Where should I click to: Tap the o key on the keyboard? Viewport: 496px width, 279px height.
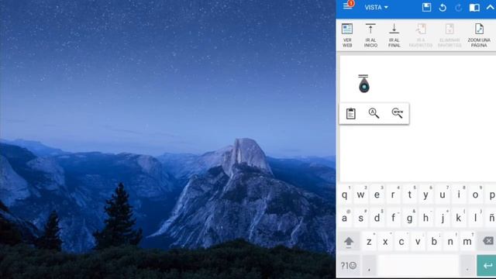coord(475,195)
